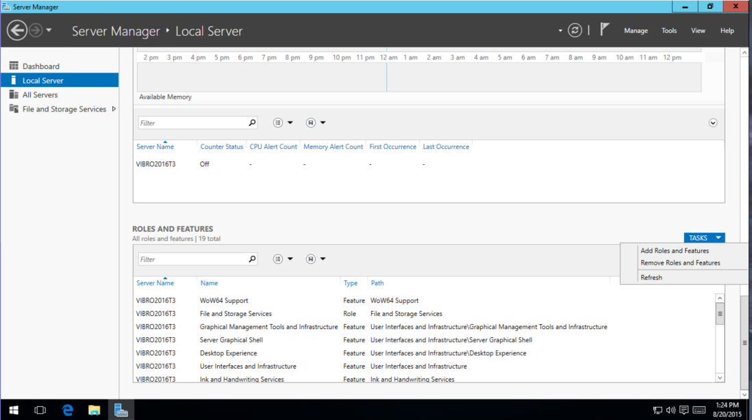This screenshot has height=420, width=752.
Task: Open the notifications flag icon
Action: 604,29
